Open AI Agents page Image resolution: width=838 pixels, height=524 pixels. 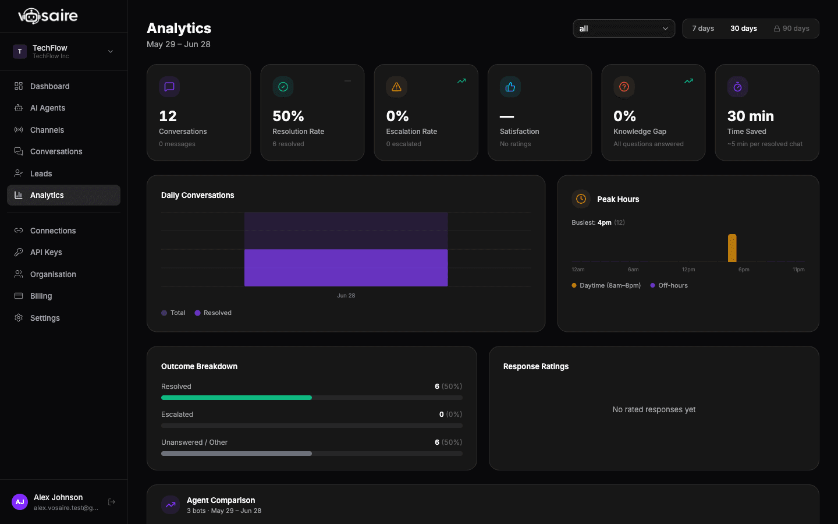(63, 108)
